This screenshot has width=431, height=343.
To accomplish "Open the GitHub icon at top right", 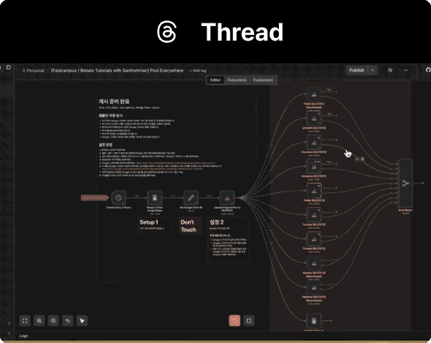I will pyautogui.click(x=428, y=70).
